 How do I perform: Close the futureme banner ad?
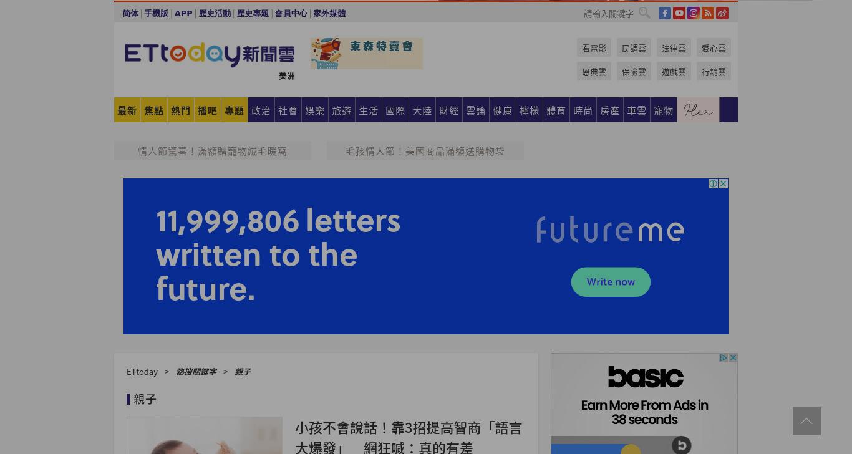[x=724, y=183]
